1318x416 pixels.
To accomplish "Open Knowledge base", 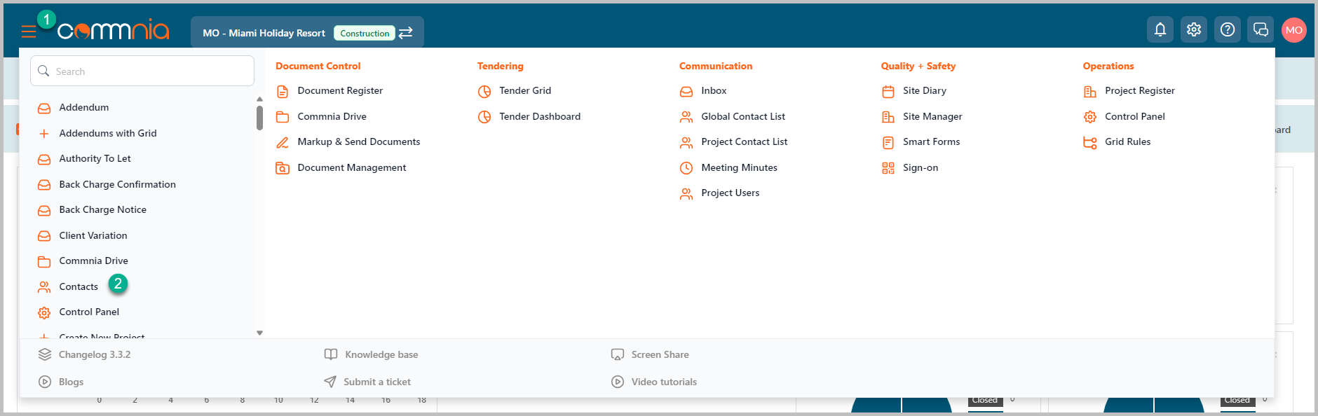I will coord(381,354).
